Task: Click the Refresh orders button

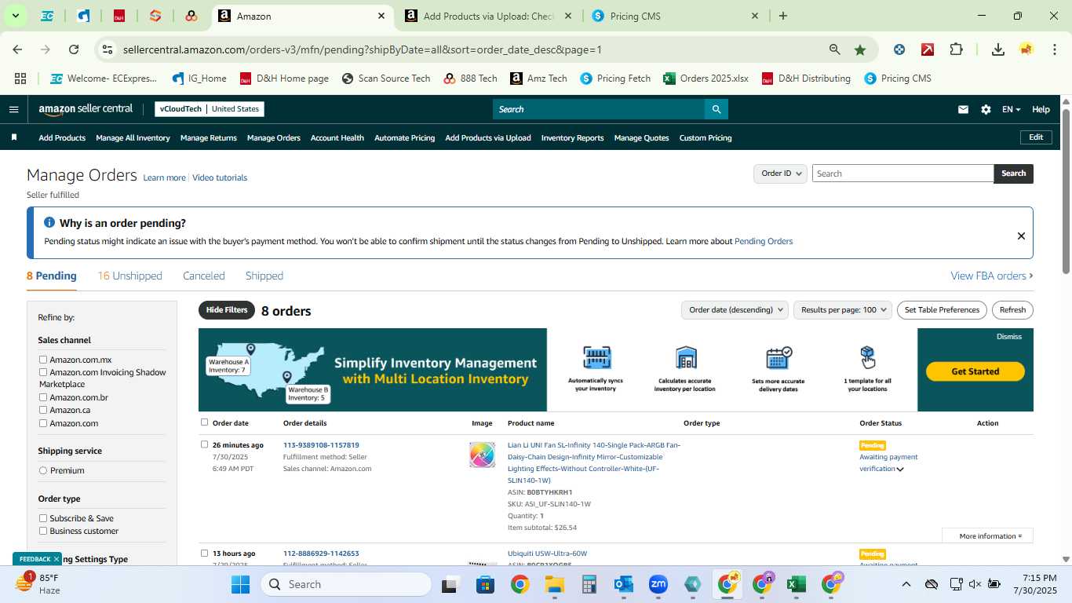Action: pyautogui.click(x=1012, y=309)
